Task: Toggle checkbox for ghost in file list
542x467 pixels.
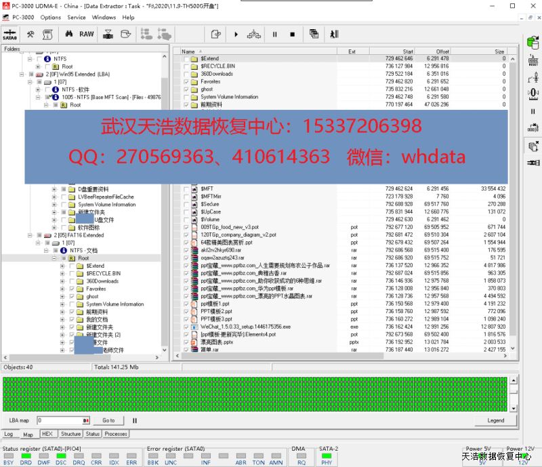Action: pyautogui.click(x=186, y=89)
